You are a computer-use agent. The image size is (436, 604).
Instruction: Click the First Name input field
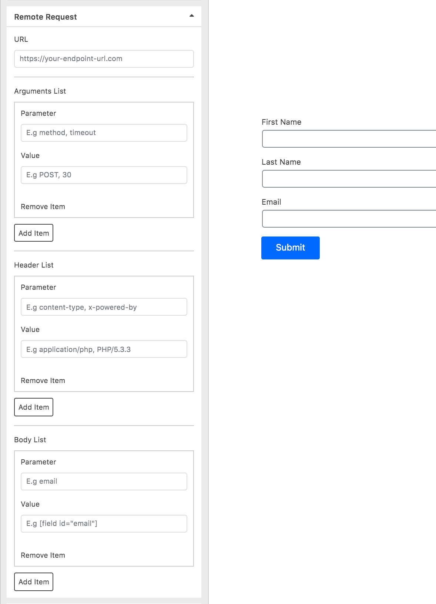[349, 139]
